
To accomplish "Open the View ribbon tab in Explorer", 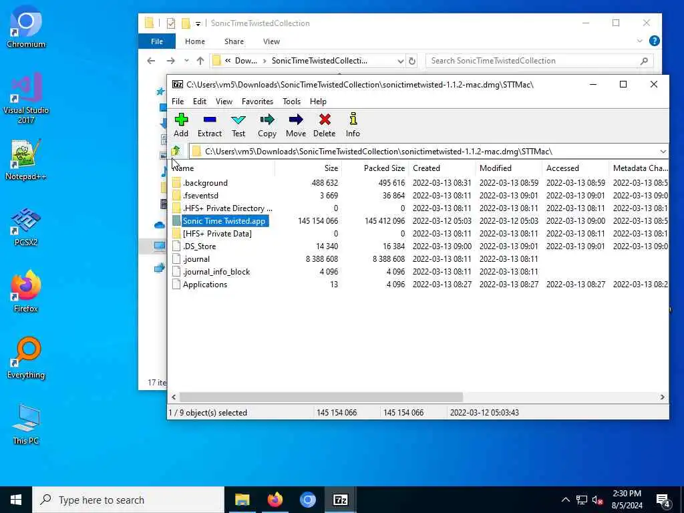I will [271, 41].
